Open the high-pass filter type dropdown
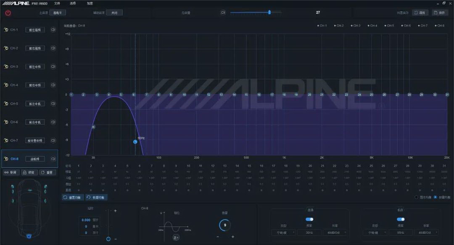454x245 pixels. pyautogui.click(x=283, y=232)
